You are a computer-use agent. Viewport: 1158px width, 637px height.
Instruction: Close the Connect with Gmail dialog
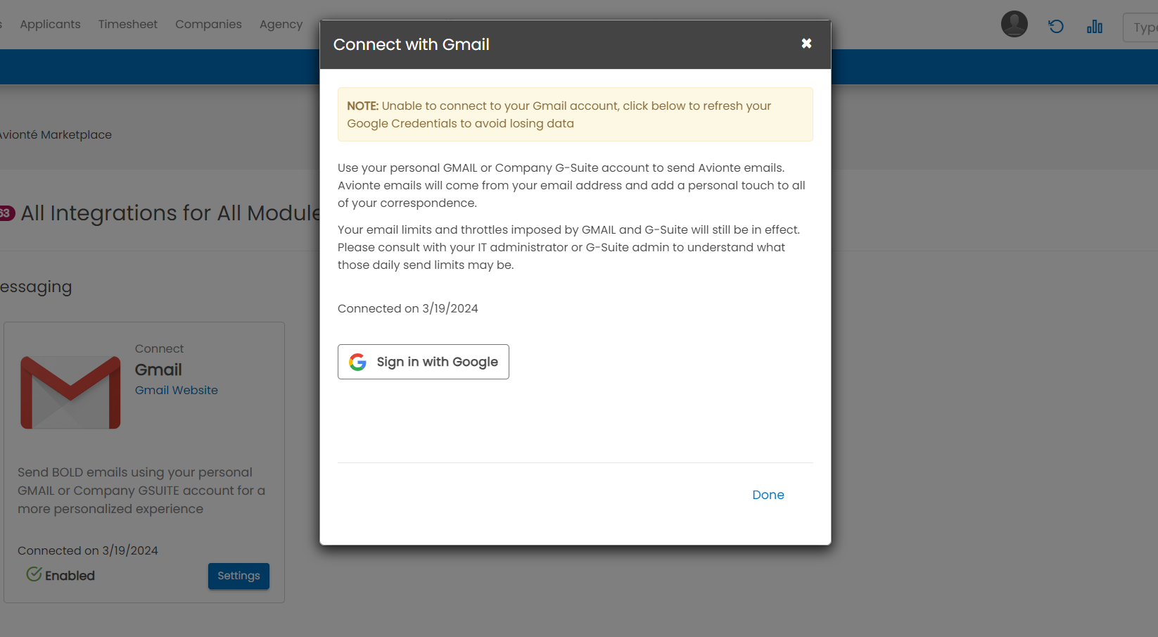[806, 44]
